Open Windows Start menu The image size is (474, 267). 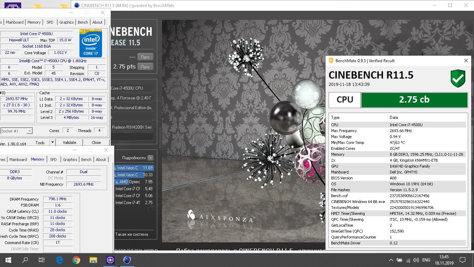(8, 260)
